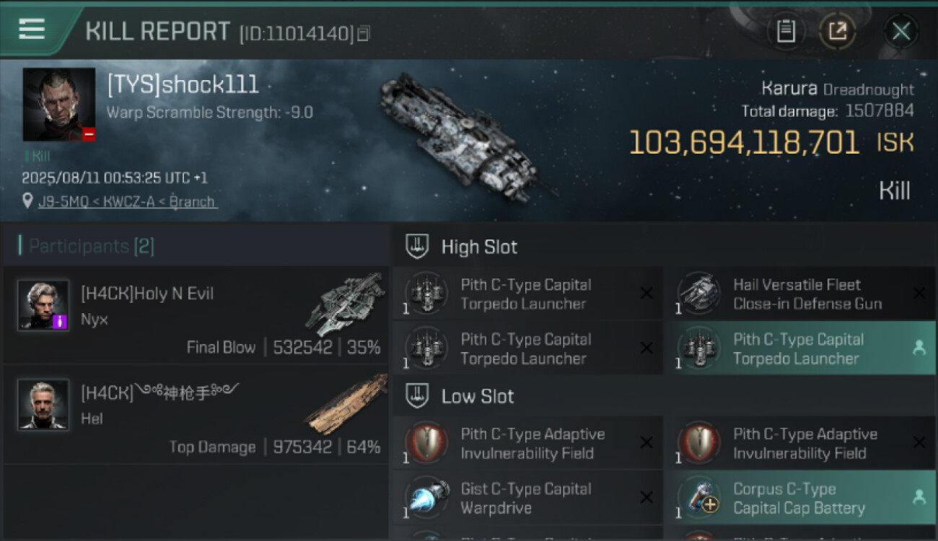View Holy N Evil's pilot portrait
This screenshot has width=938, height=541.
43,305
